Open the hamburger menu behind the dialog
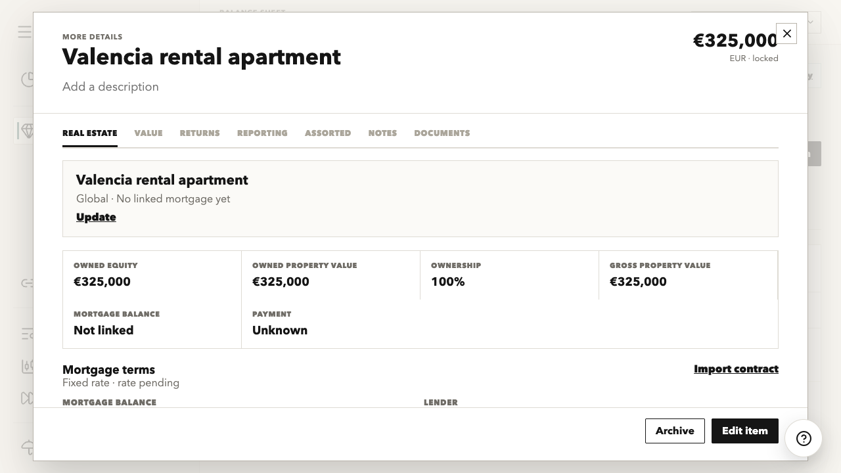This screenshot has height=473, width=841. coord(25,32)
